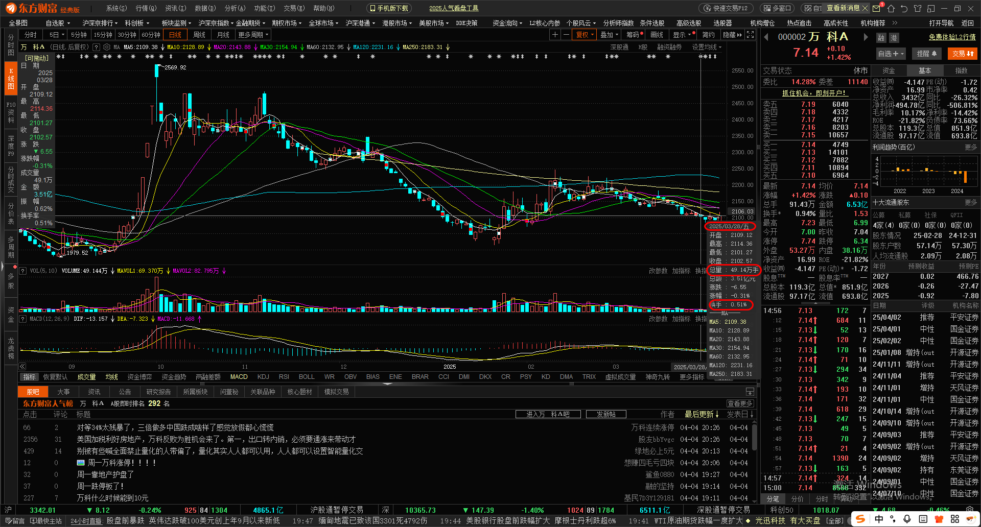The image size is (981, 527).
Task: Click the 融 margin badge
Action: coord(881,38)
